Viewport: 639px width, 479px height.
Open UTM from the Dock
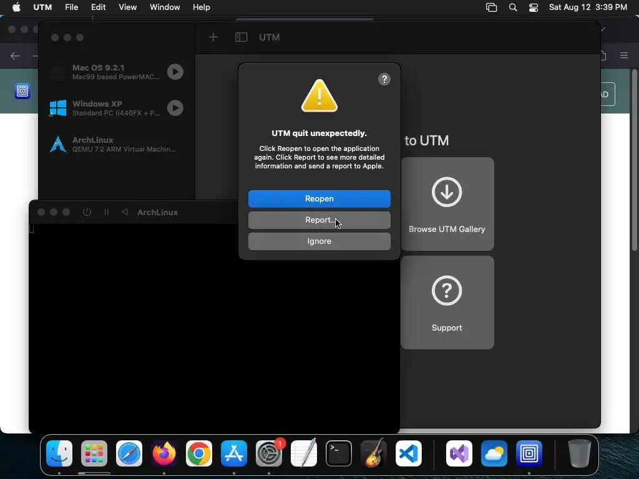coord(529,453)
